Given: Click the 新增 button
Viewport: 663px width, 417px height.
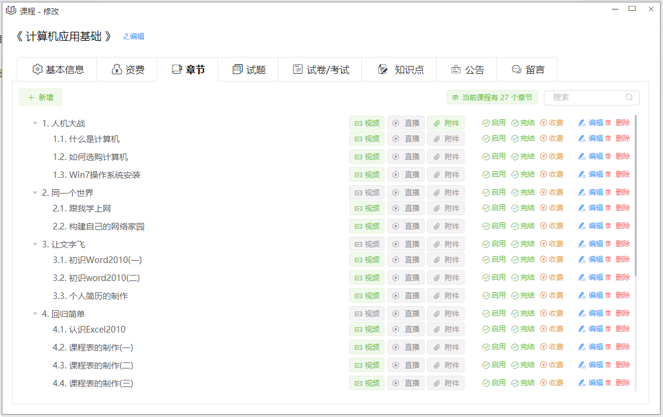Looking at the screenshot, I should [40, 97].
